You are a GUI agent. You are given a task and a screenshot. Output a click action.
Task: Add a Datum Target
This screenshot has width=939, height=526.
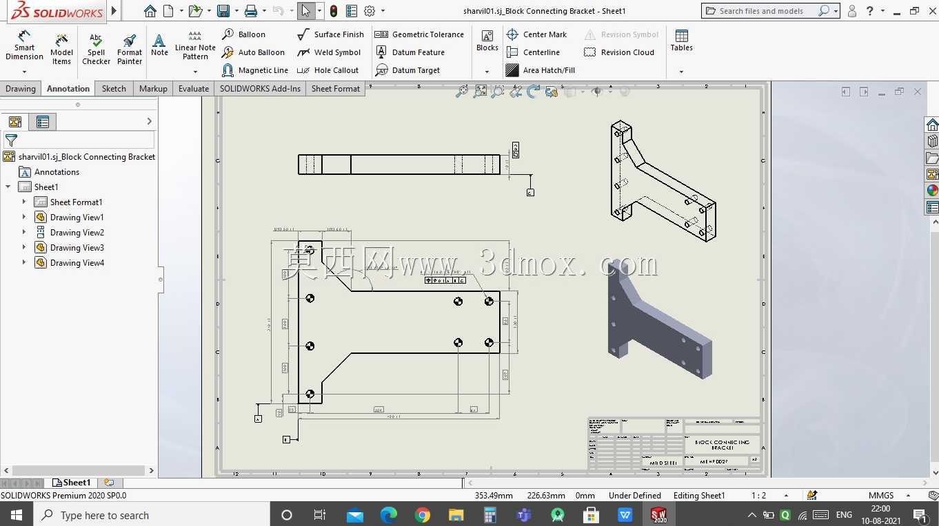tap(407, 70)
